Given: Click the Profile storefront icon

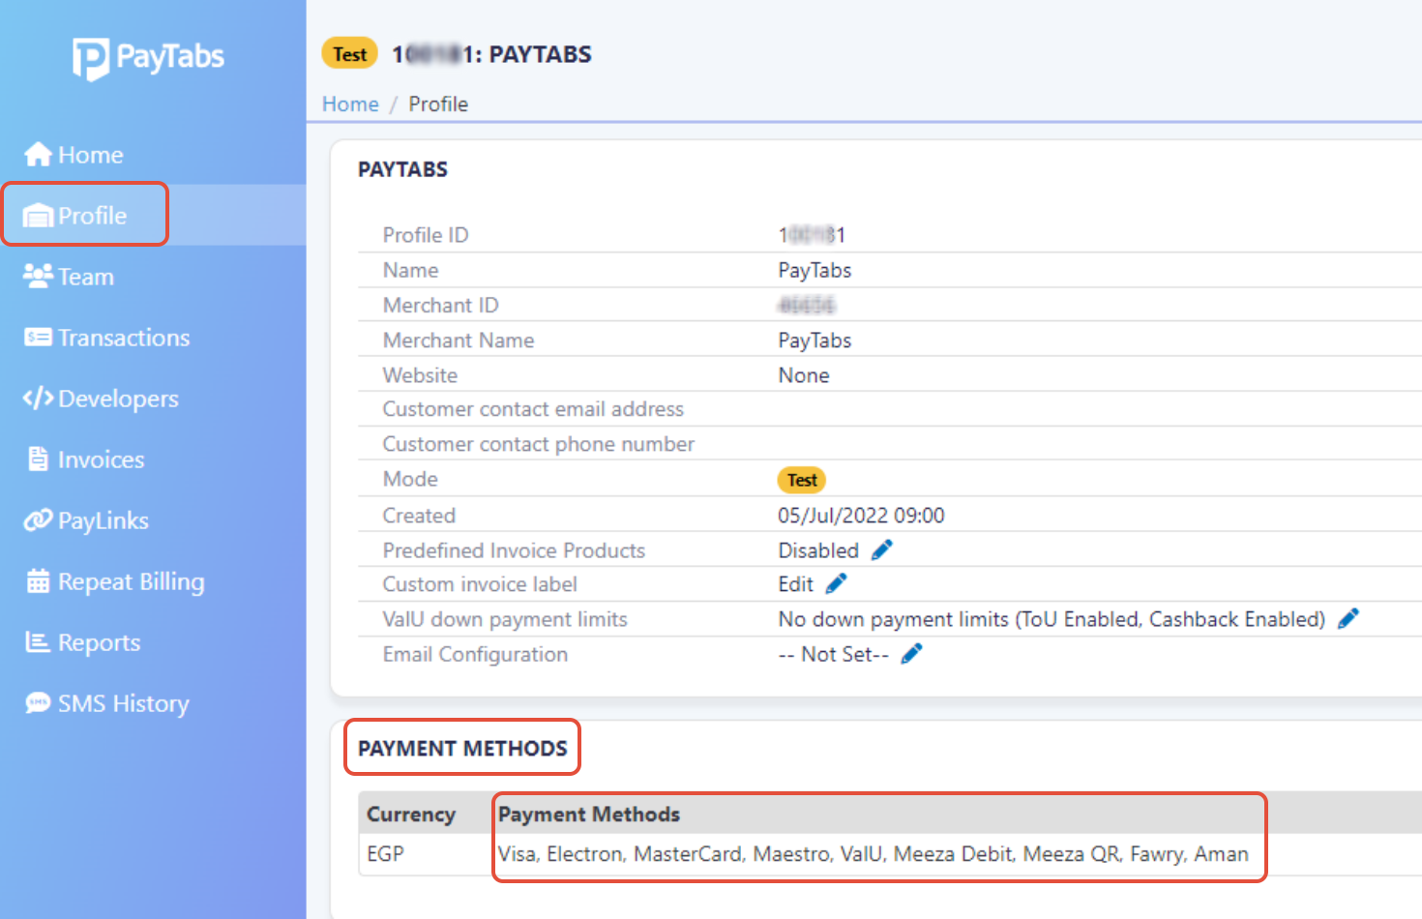Looking at the screenshot, I should [x=38, y=216].
